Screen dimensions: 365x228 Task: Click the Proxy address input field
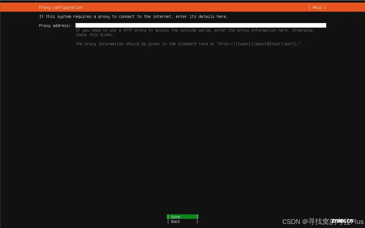(x=201, y=26)
